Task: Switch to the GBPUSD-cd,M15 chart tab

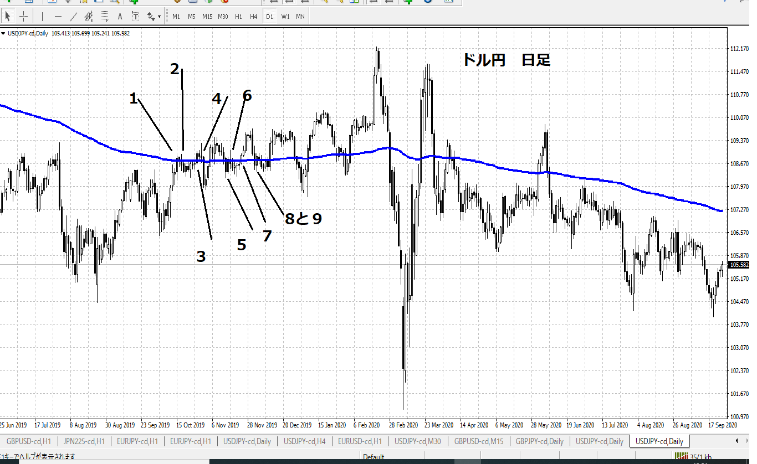Action: pos(479,441)
